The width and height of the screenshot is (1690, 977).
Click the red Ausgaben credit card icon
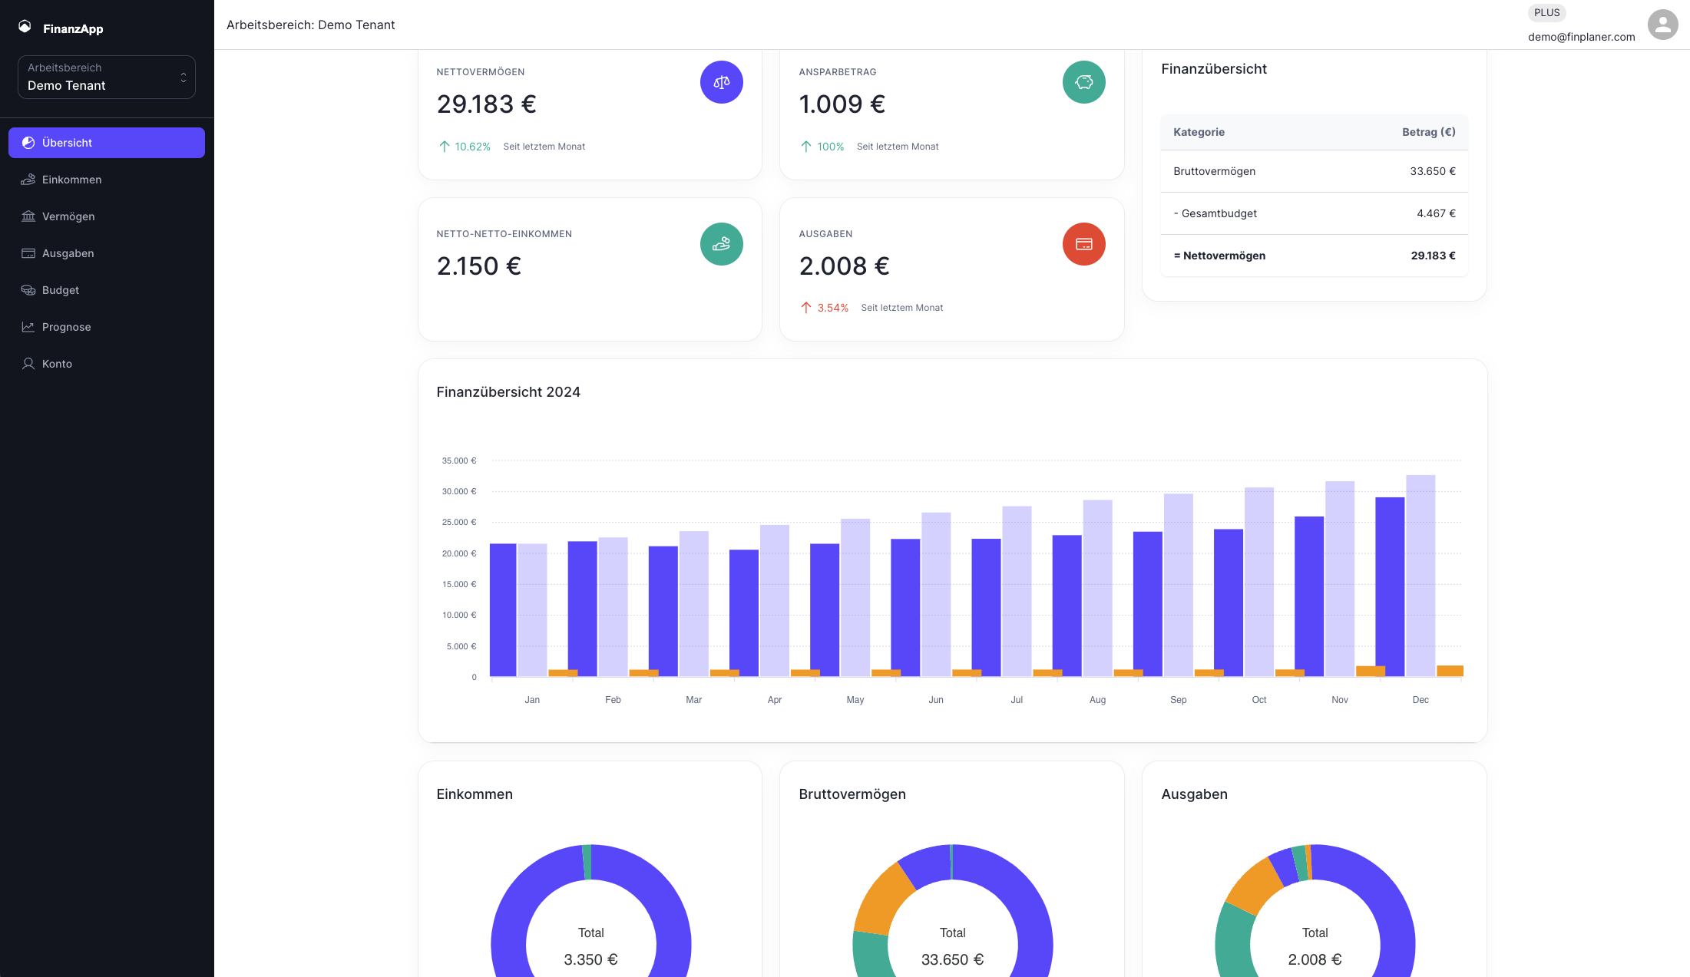(1083, 244)
